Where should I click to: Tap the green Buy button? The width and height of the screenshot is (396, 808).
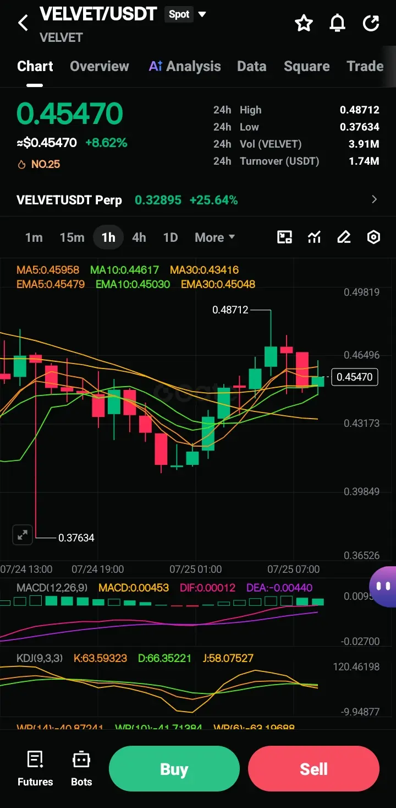click(x=174, y=769)
